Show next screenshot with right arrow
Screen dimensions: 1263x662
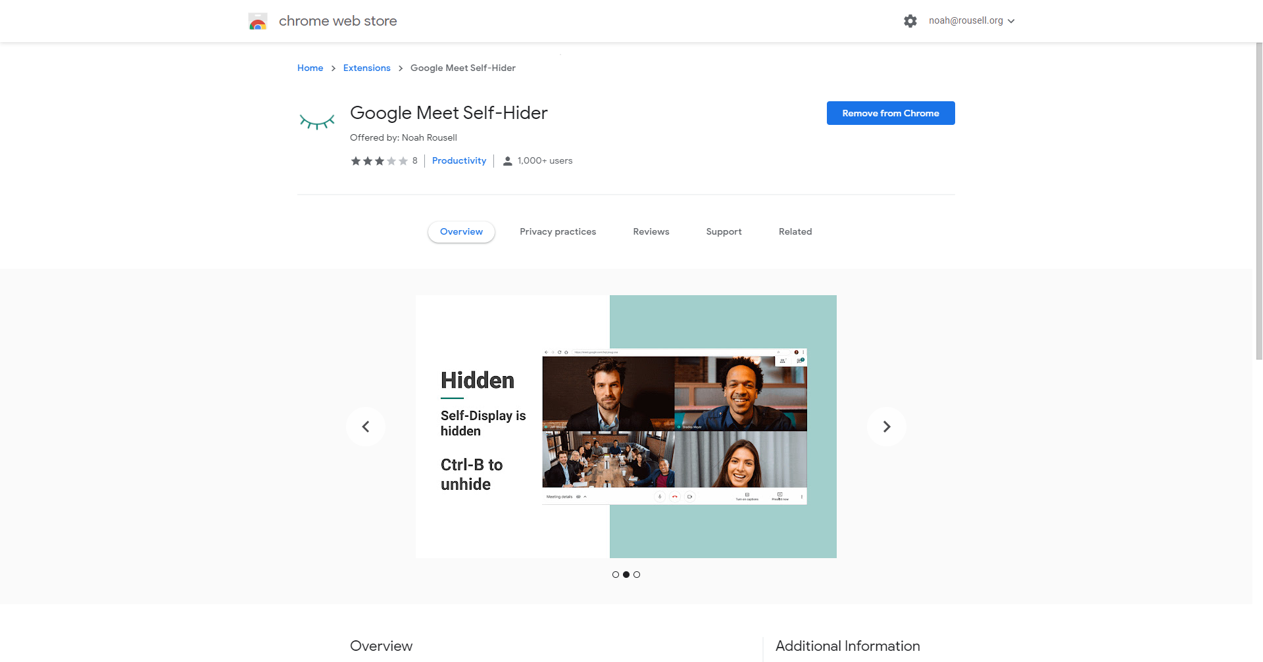[887, 427]
